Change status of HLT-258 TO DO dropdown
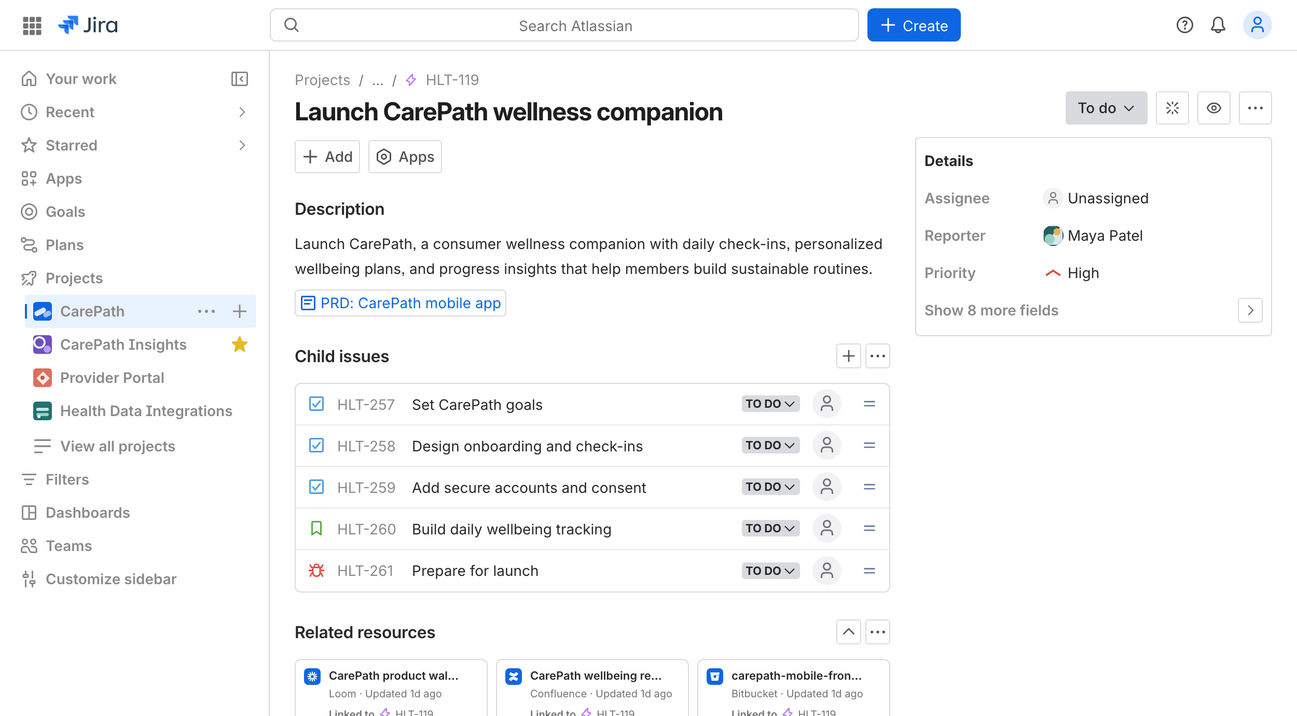The width and height of the screenshot is (1297, 716). pos(770,445)
